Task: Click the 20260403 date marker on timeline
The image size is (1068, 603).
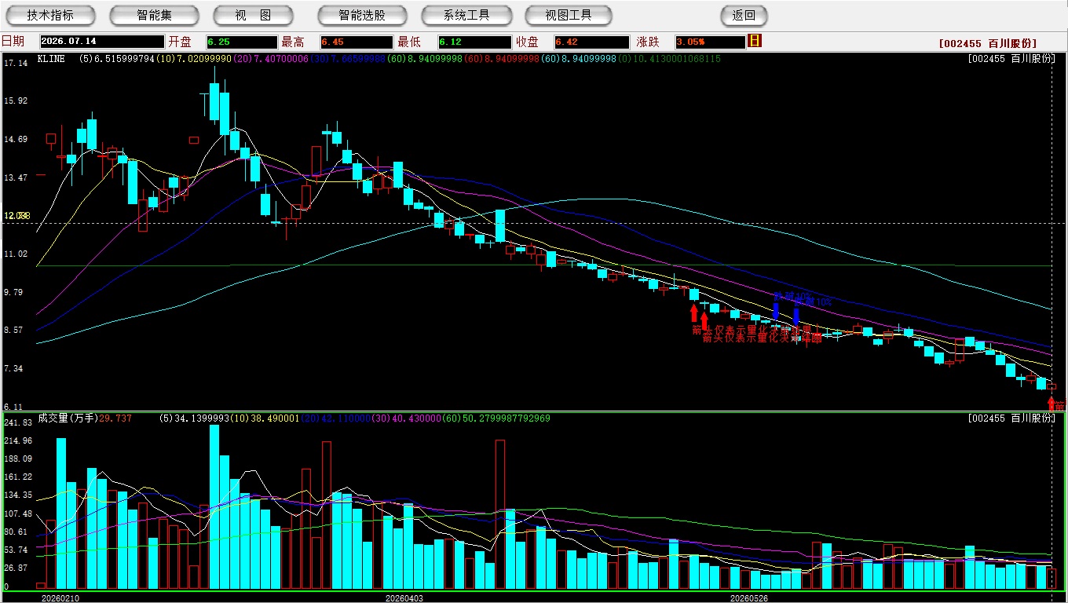Action: coord(404,598)
